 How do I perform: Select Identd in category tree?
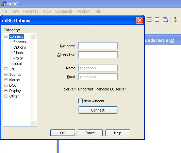point(19,53)
